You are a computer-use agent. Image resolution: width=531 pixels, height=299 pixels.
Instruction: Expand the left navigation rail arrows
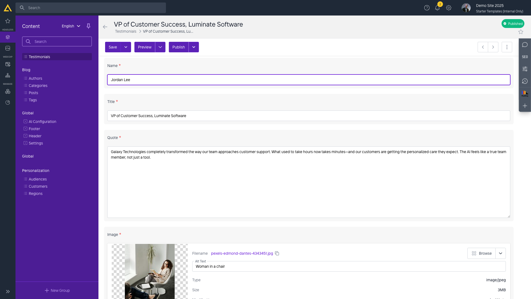click(x=8, y=292)
